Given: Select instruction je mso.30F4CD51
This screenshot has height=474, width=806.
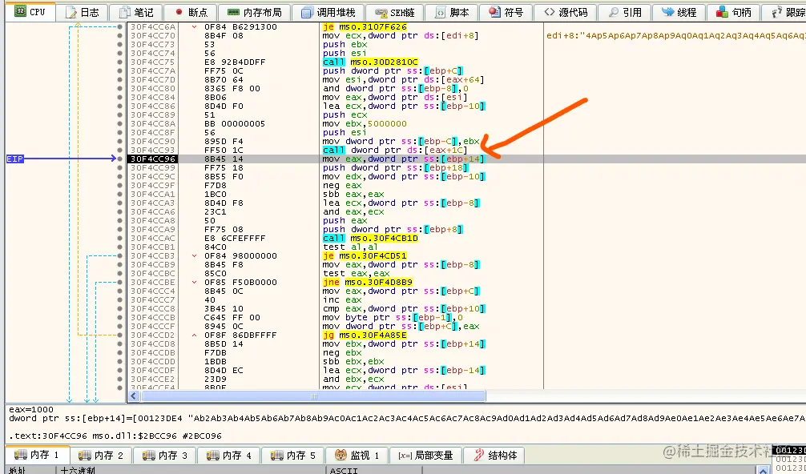Looking at the screenshot, I should [365, 255].
